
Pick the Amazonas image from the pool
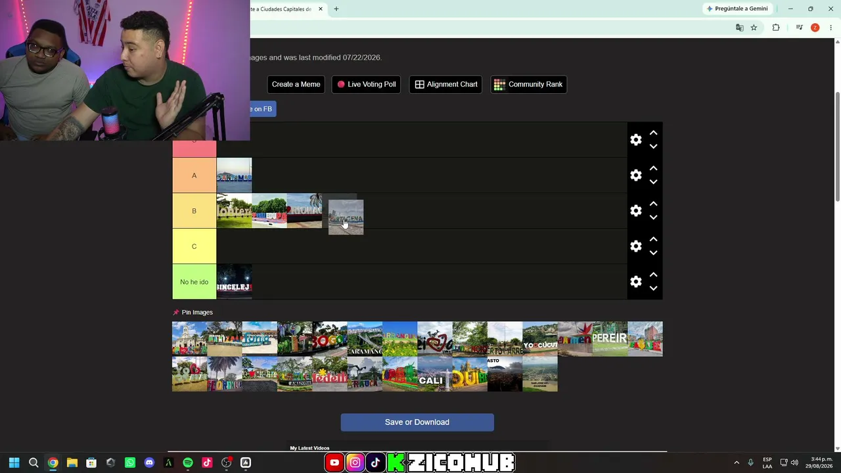(295, 374)
